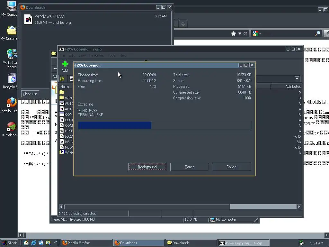
Task: Select the IO.S file icon in 7-Zip list
Action: (62, 136)
